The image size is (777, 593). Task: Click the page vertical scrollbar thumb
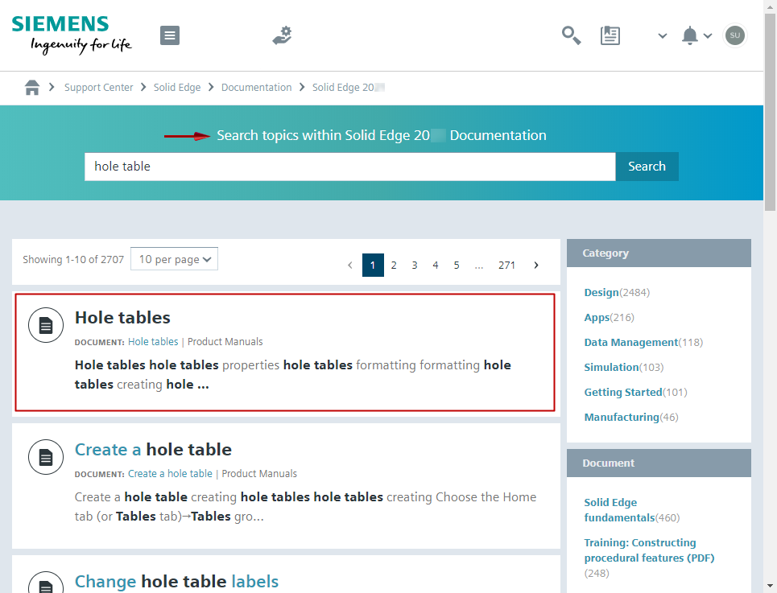(x=770, y=112)
